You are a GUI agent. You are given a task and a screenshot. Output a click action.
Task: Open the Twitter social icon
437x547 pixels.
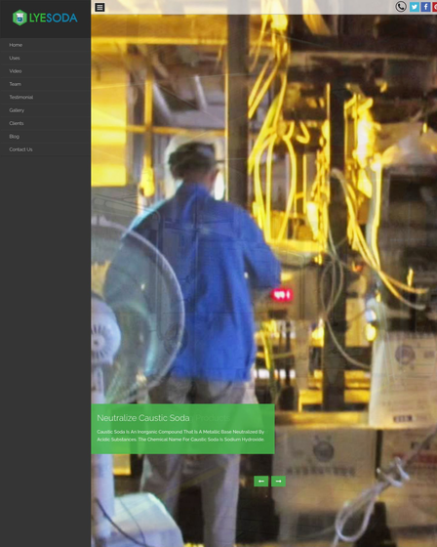414,7
